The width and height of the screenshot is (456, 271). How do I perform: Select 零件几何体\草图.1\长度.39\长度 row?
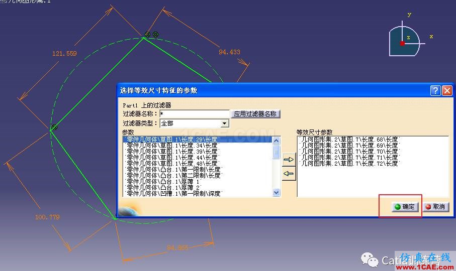tap(198, 152)
